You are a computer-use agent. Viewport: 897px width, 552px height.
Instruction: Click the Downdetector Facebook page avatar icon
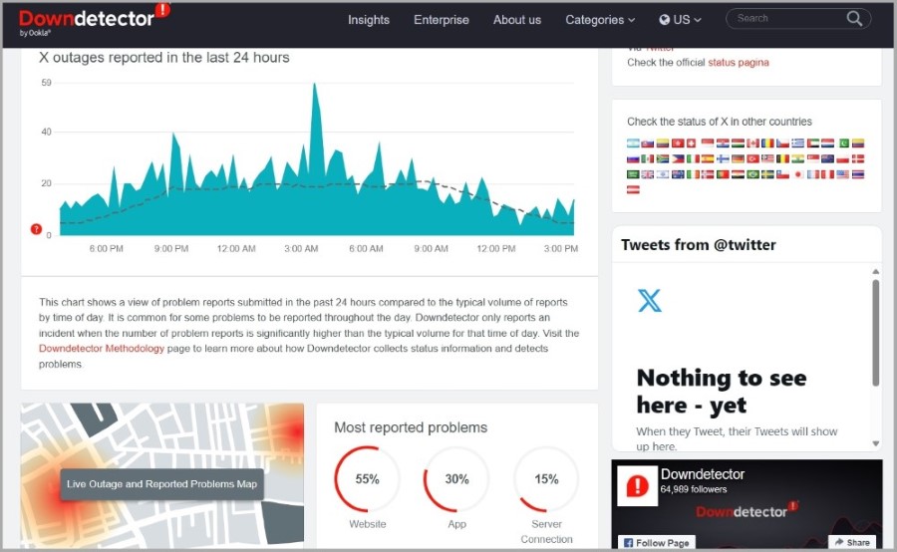pyautogui.click(x=637, y=486)
